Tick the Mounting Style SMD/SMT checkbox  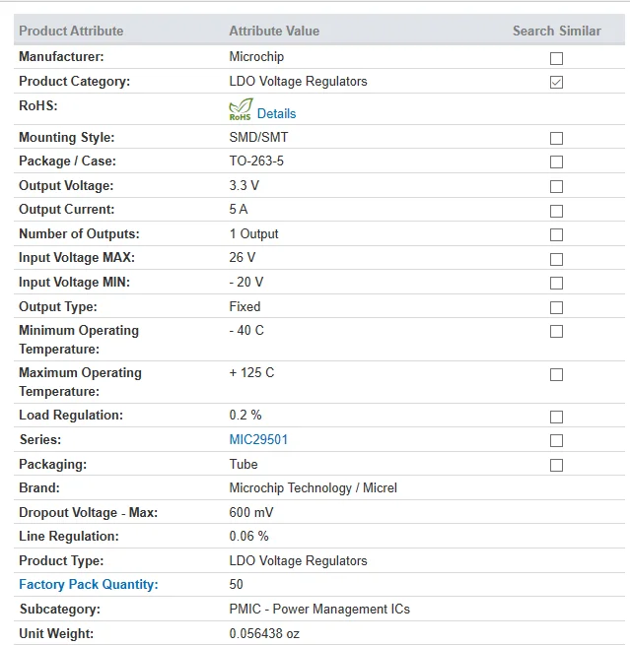pos(556,138)
